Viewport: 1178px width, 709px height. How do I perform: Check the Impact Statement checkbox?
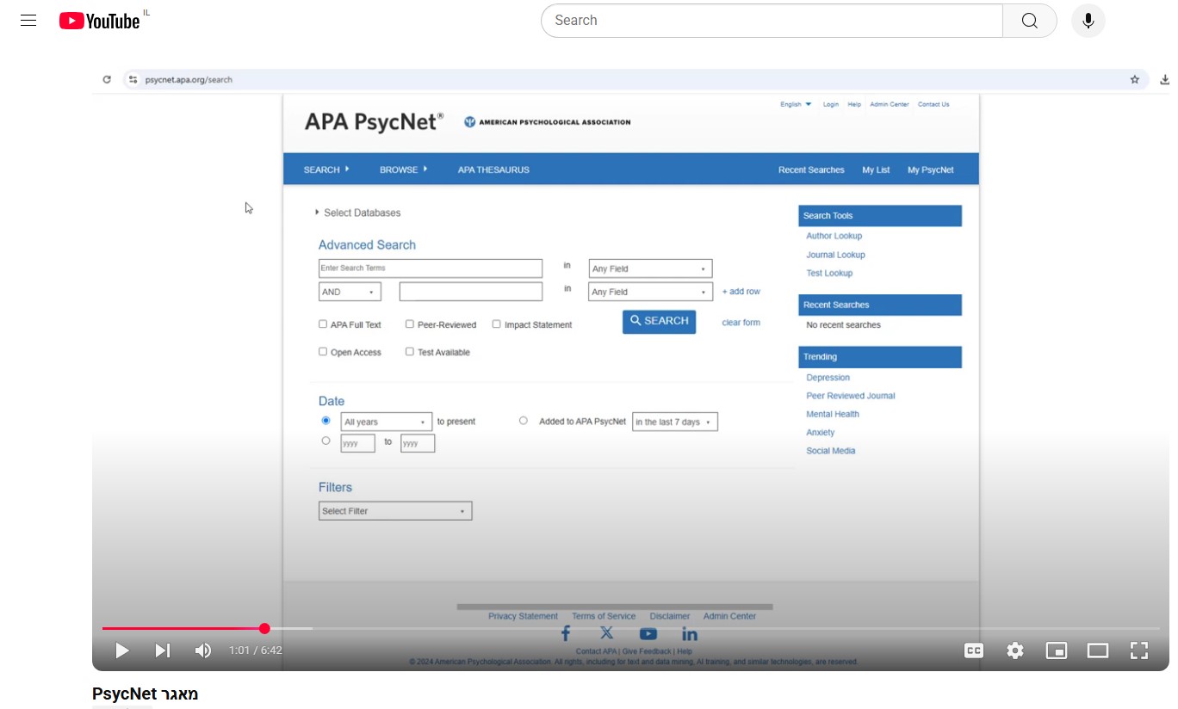[x=497, y=324]
